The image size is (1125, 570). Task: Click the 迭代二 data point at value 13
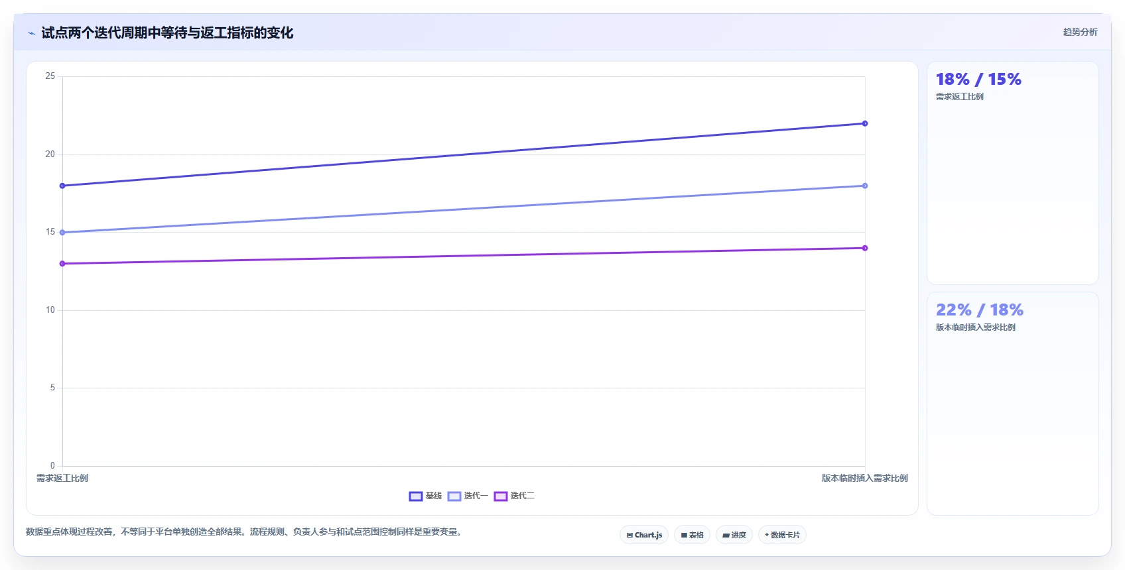(62, 264)
